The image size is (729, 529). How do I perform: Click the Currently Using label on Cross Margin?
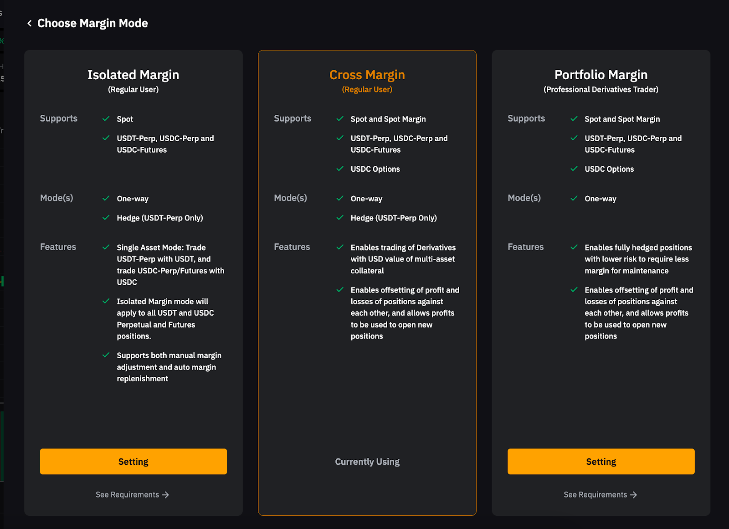(367, 461)
